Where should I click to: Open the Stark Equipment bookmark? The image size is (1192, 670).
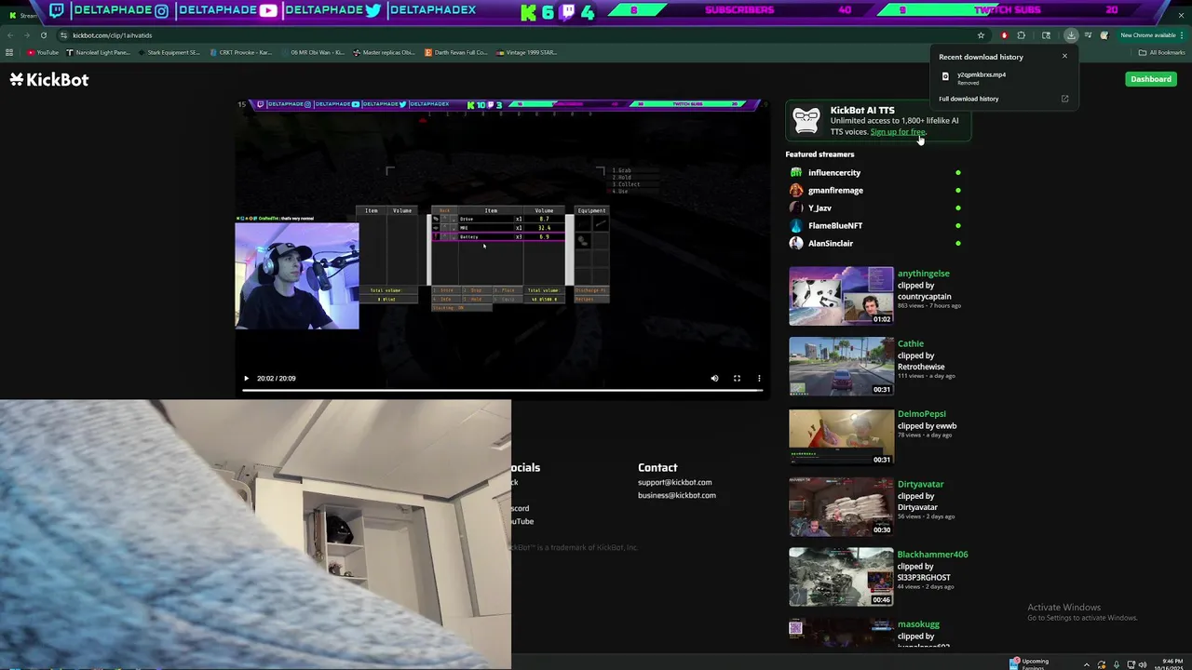pos(169,52)
